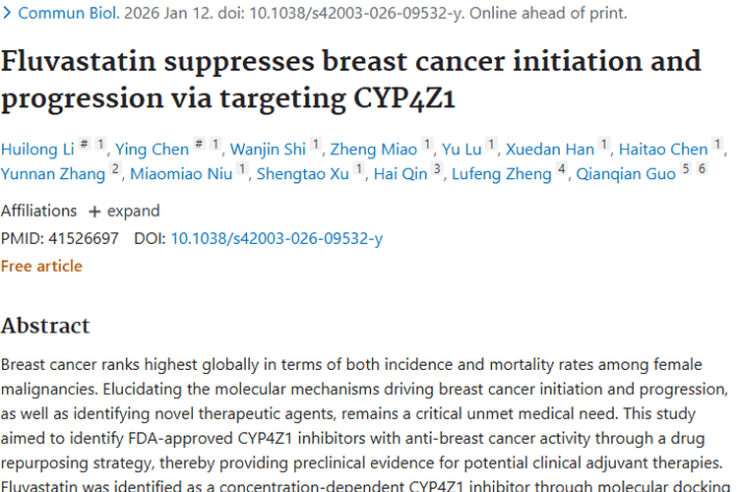Image resolution: width=738 pixels, height=492 pixels.
Task: Click the Abstract heading
Action: tap(45, 326)
